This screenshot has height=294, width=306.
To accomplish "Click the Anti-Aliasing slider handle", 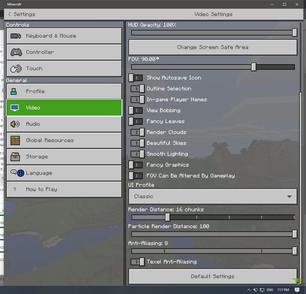I will (295, 251).
